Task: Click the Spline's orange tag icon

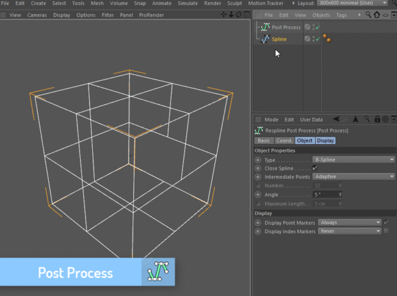Action: 327,39
